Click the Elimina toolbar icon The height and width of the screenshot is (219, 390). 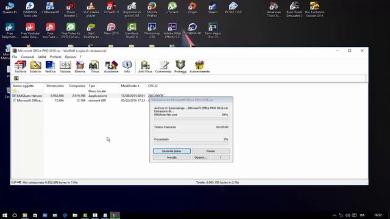[80, 67]
